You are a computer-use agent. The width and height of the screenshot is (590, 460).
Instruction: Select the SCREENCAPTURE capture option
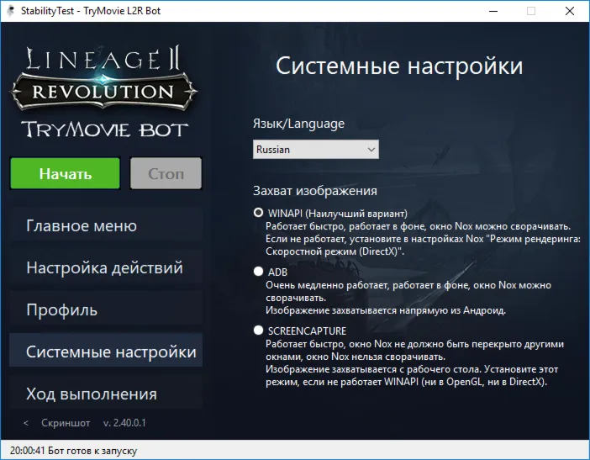coord(258,330)
